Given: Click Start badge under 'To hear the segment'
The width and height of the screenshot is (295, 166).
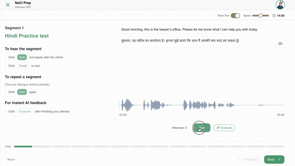Looking at the screenshot, I should tap(22, 57).
